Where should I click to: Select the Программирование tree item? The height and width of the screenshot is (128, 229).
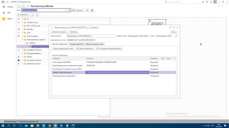[x=34, y=53]
